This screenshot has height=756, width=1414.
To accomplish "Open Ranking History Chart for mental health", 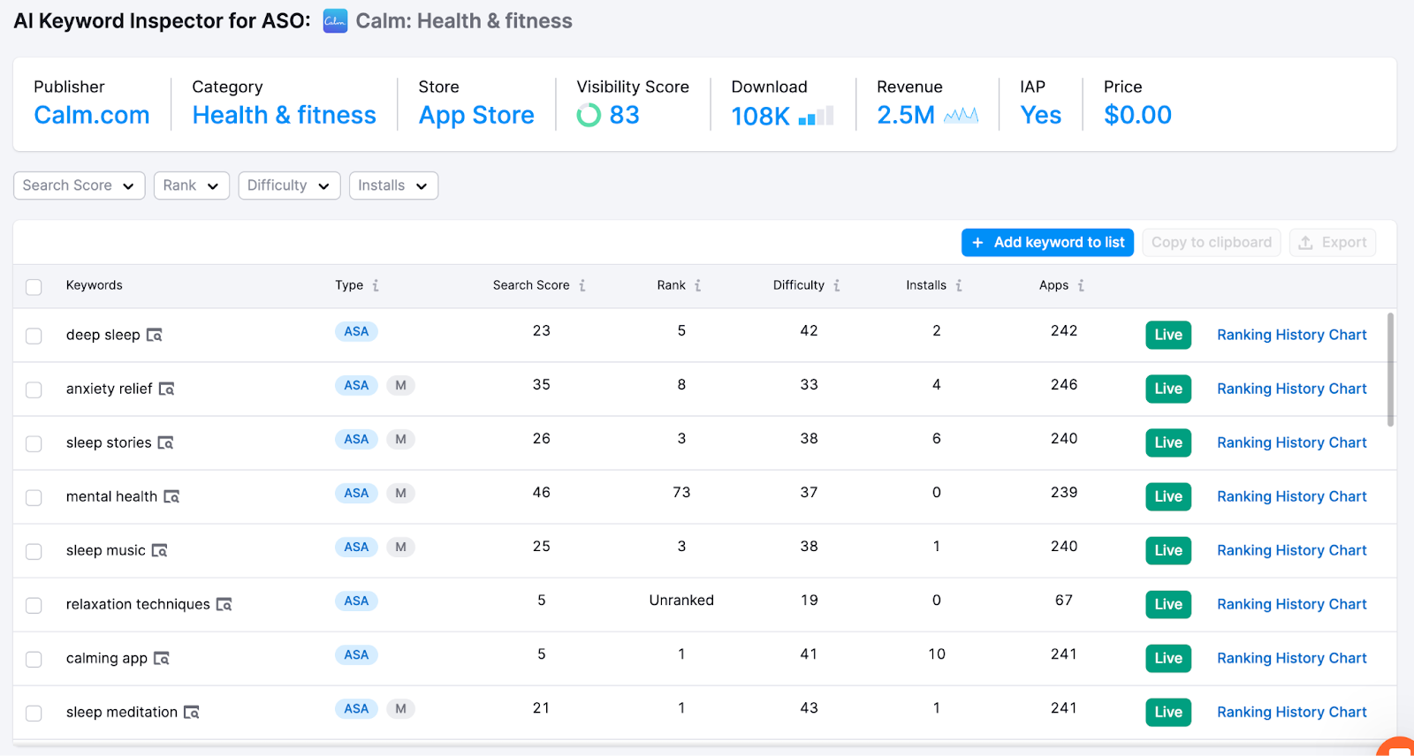I will click(1291, 496).
